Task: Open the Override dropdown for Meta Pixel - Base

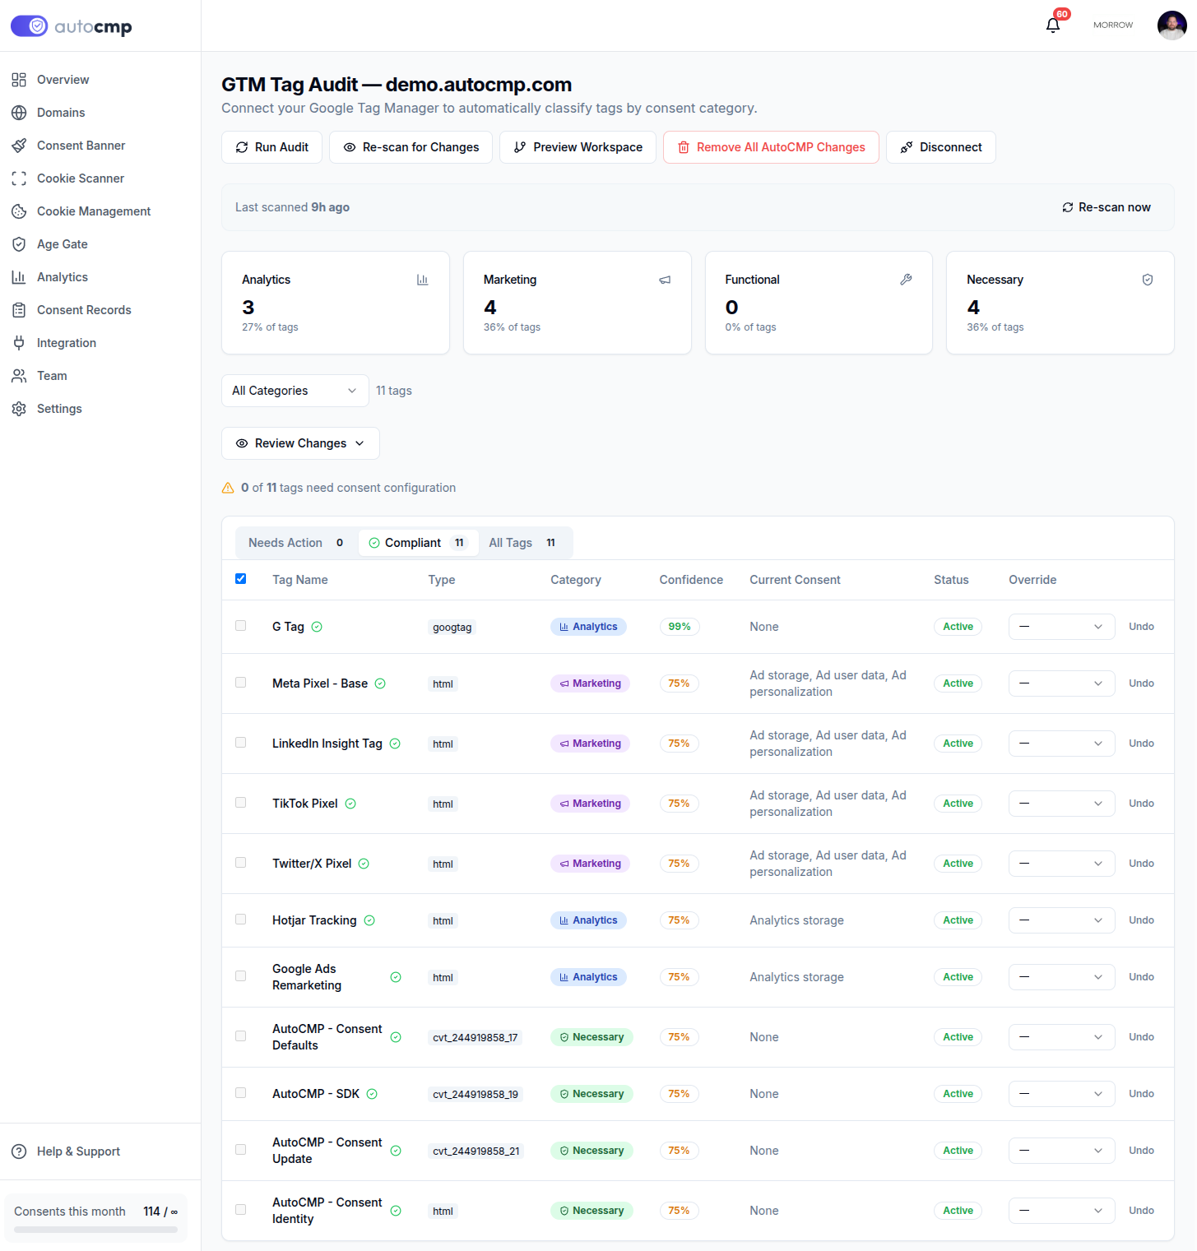Action: [x=1061, y=683]
